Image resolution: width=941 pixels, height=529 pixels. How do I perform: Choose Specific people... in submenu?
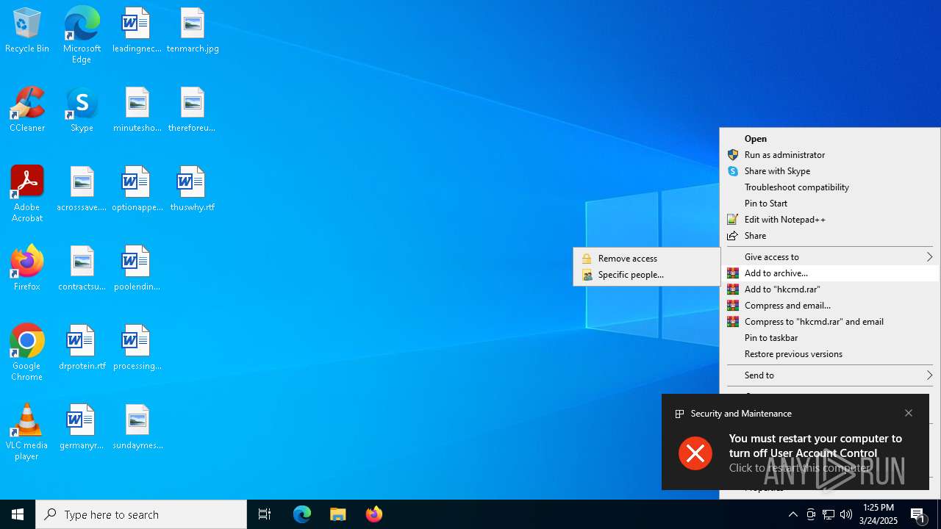point(647,275)
